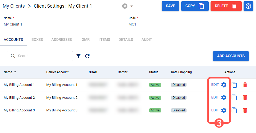Sort by the Name column header
The image size is (256, 133).
coord(8,72)
